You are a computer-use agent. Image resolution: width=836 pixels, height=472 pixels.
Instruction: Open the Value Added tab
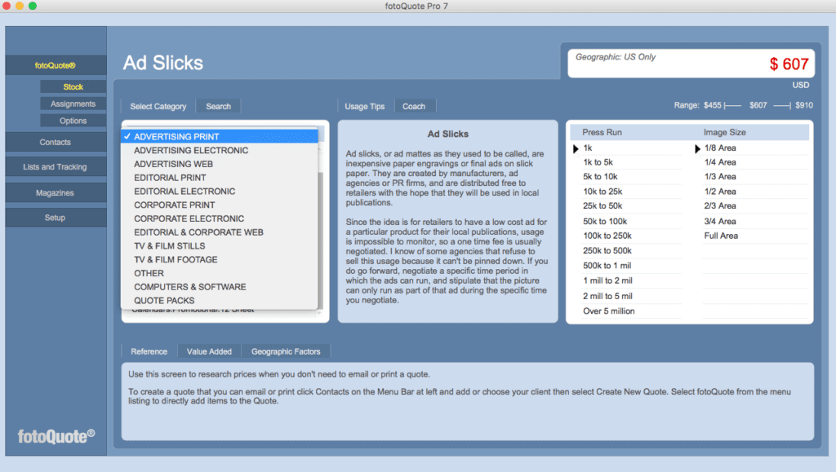pyautogui.click(x=210, y=351)
